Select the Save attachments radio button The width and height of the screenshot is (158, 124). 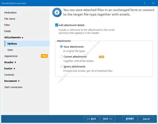coord(61,47)
